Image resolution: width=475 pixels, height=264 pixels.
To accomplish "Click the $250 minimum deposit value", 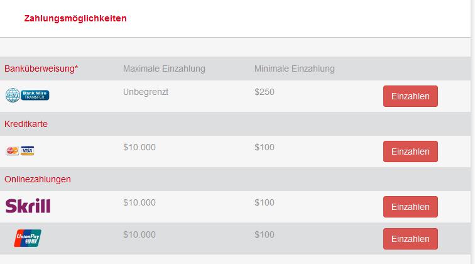I will (265, 92).
